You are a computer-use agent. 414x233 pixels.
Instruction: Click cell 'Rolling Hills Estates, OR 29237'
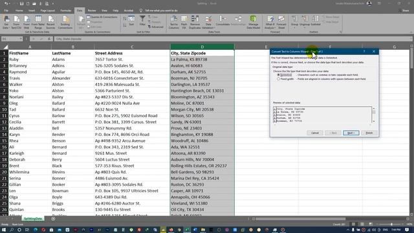pyautogui.click(x=202, y=166)
